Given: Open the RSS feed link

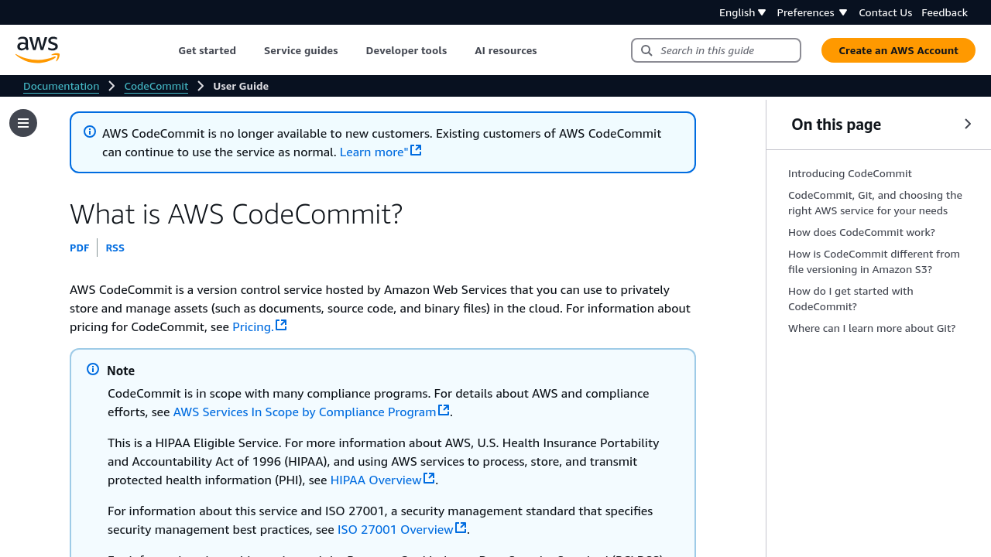Looking at the screenshot, I should [115, 248].
